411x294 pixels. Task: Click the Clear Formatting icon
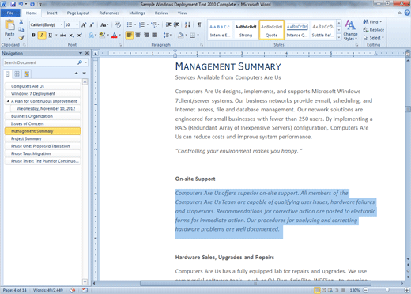coord(118,25)
